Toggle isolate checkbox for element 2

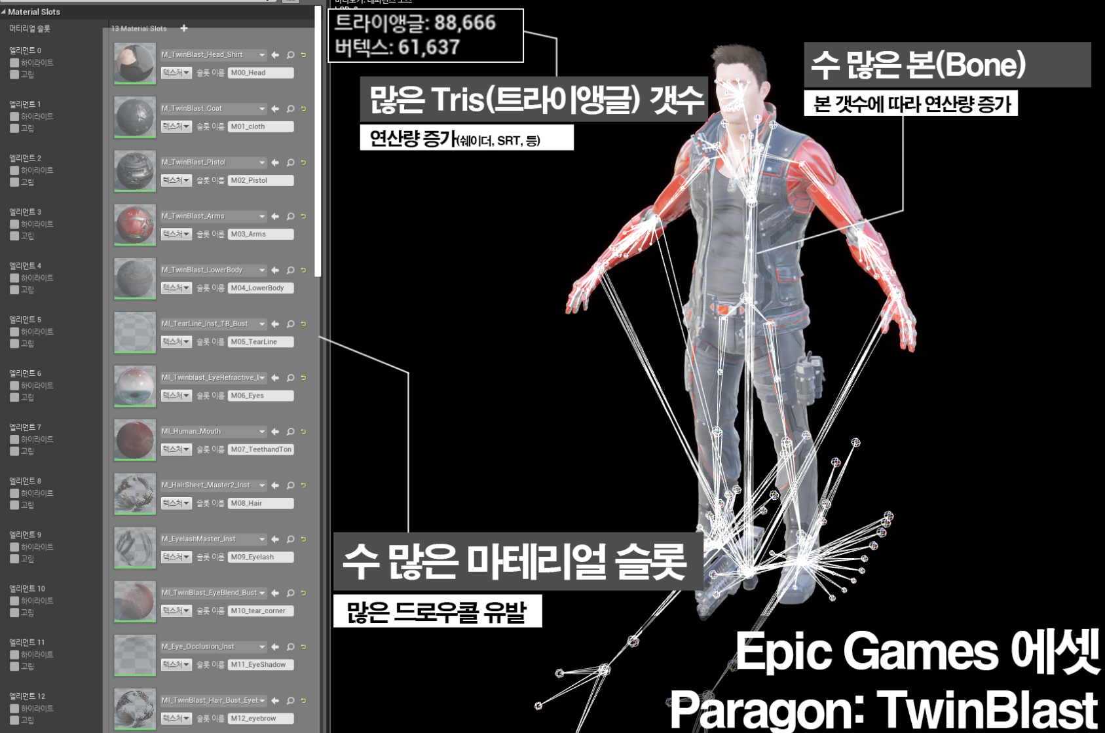point(14,182)
